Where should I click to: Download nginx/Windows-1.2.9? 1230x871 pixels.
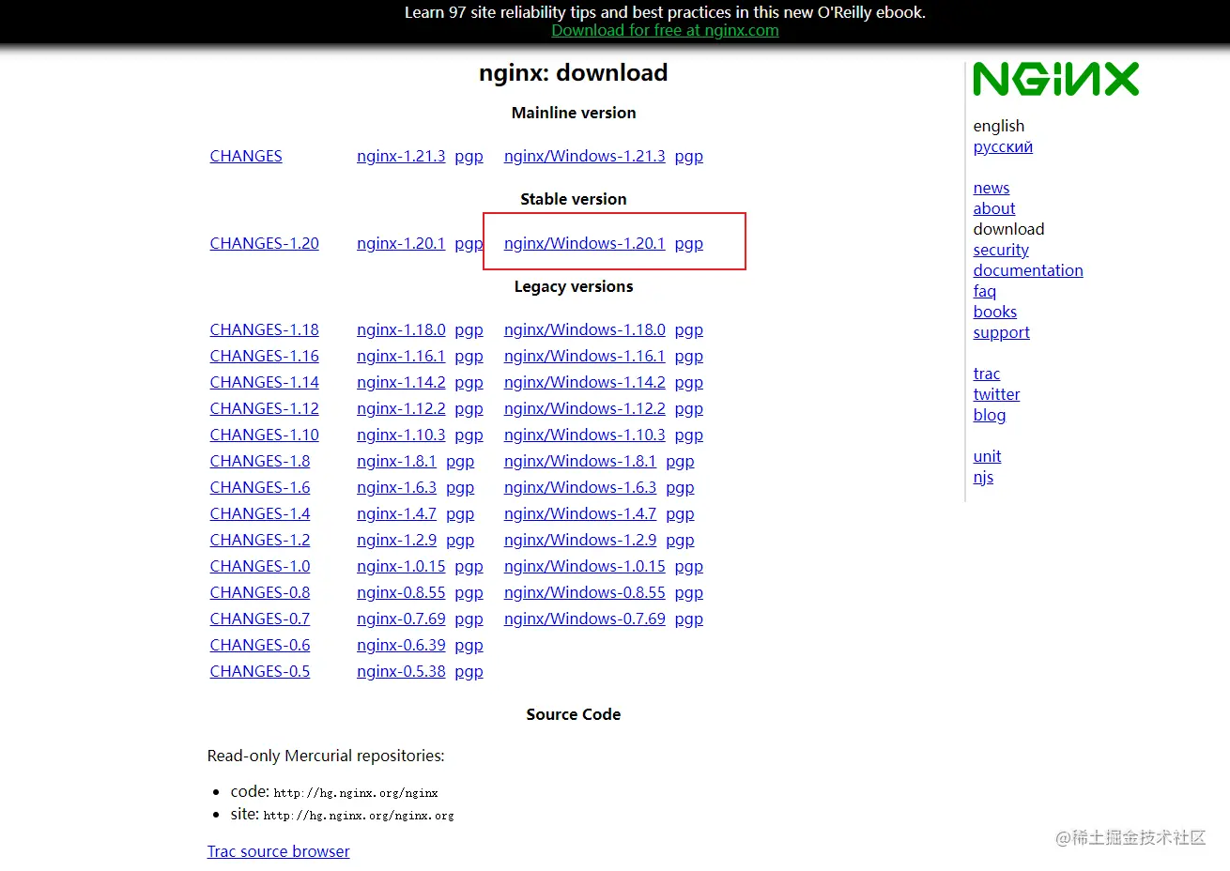[579, 540]
